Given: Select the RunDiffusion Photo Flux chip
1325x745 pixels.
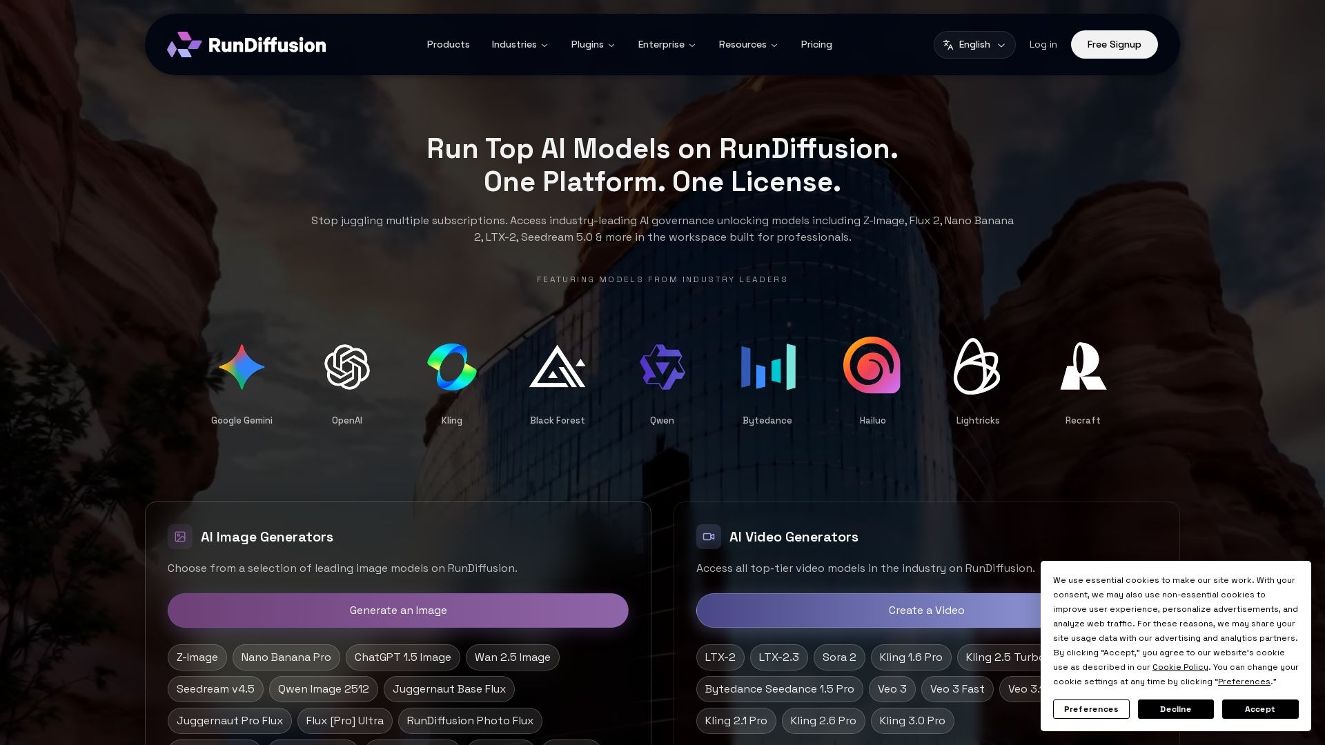Looking at the screenshot, I should click(470, 721).
